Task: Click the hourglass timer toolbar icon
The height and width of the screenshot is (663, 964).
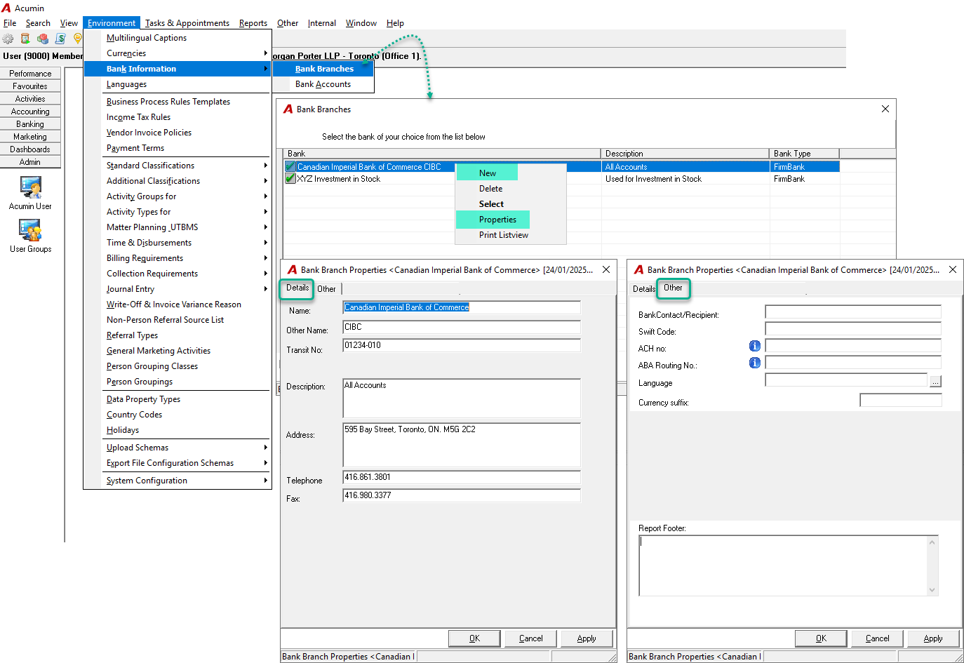Action: tap(25, 39)
